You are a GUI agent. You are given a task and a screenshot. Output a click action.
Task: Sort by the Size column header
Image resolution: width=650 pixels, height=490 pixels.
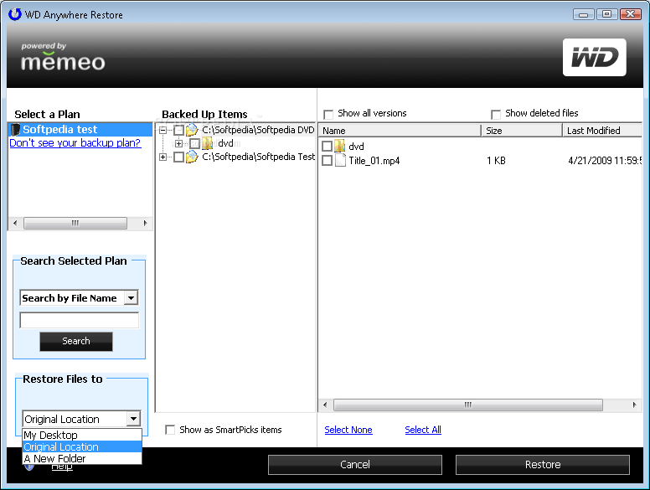tap(522, 131)
